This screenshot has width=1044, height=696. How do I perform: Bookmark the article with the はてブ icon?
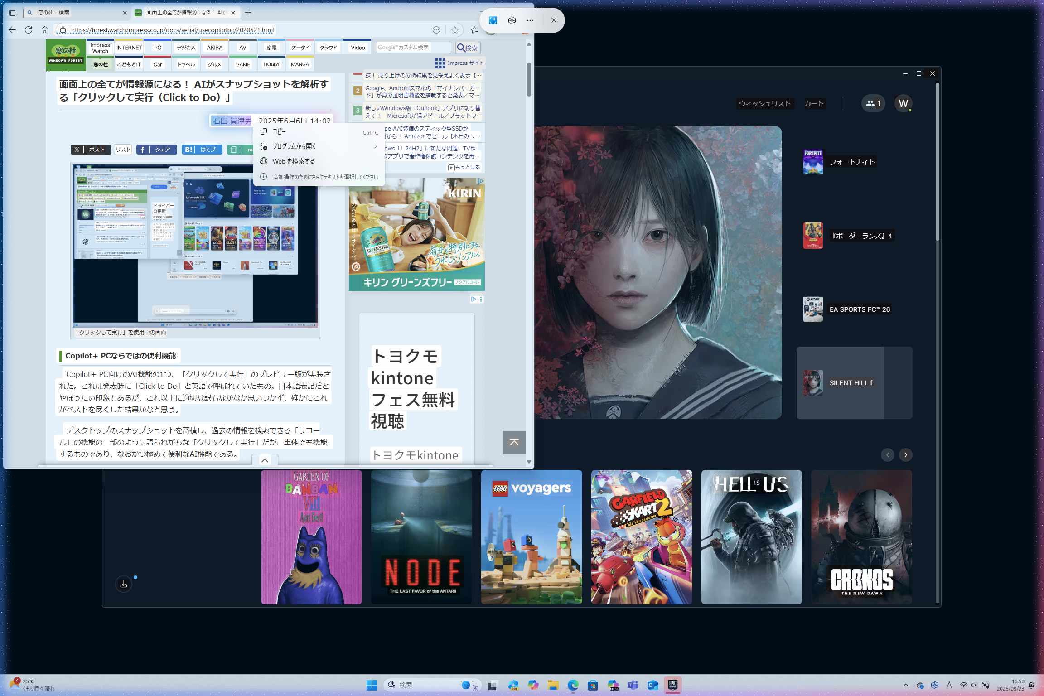(202, 149)
